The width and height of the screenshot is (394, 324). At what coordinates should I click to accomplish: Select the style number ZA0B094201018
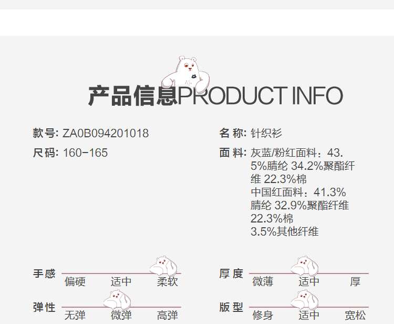pos(106,133)
